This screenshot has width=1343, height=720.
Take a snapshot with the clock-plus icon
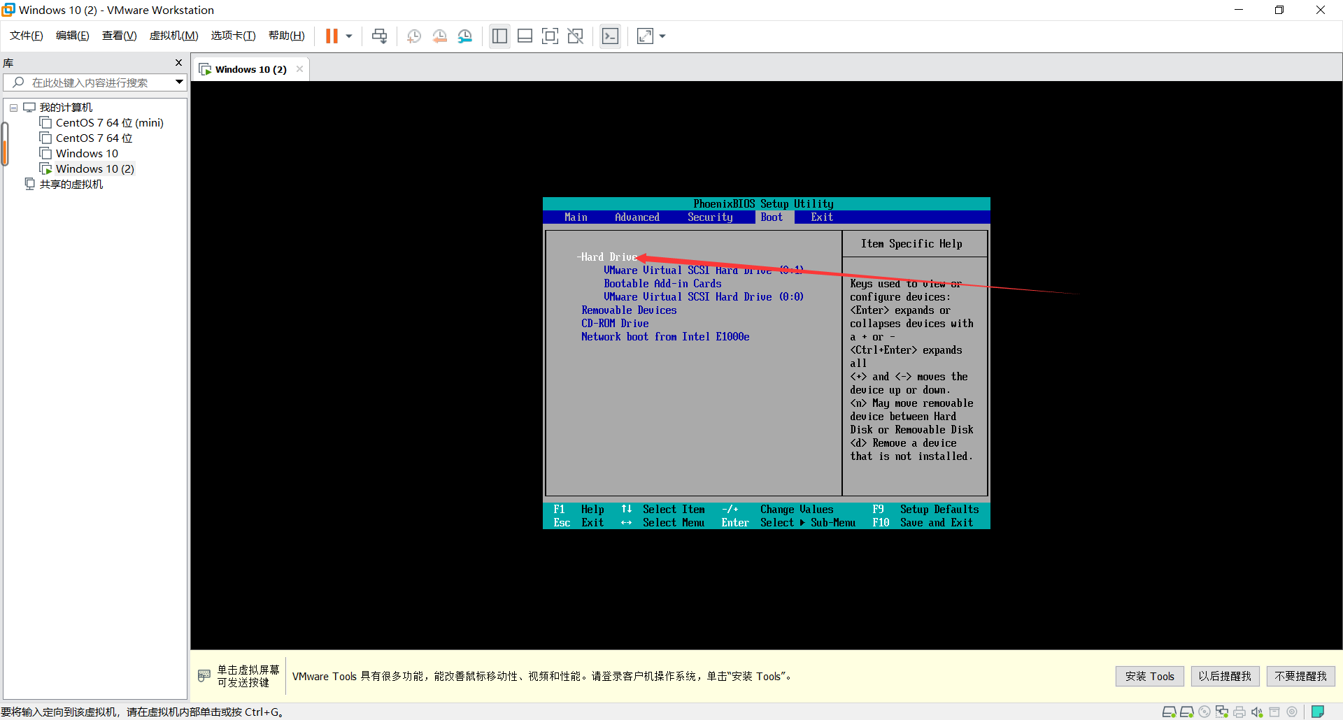[x=414, y=36]
